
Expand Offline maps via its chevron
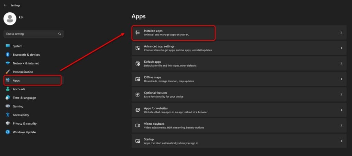pyautogui.click(x=341, y=79)
